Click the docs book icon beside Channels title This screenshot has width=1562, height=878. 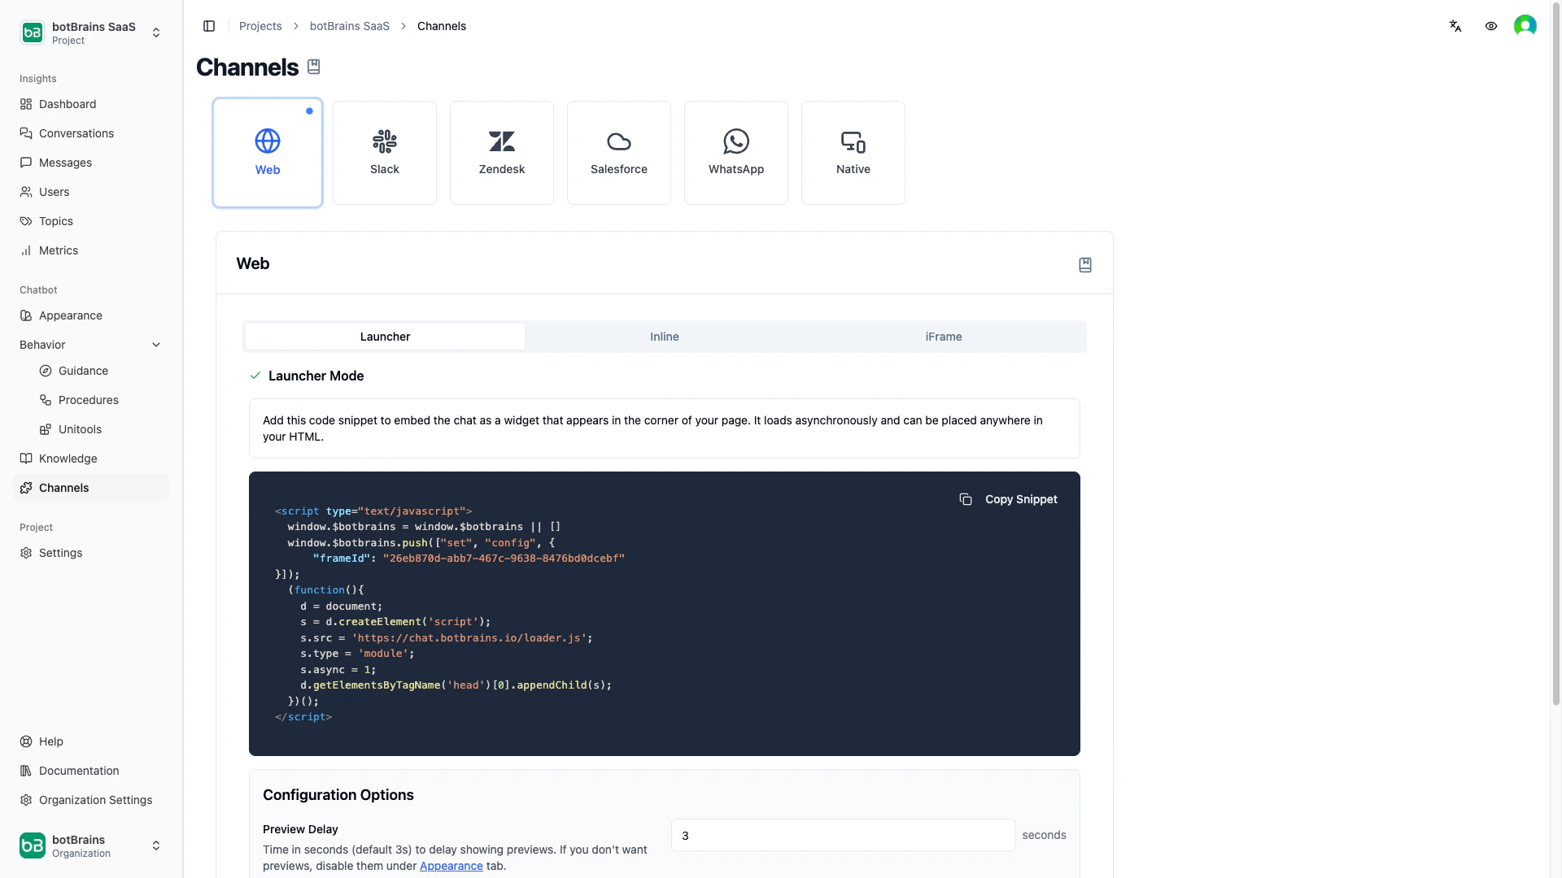click(314, 67)
